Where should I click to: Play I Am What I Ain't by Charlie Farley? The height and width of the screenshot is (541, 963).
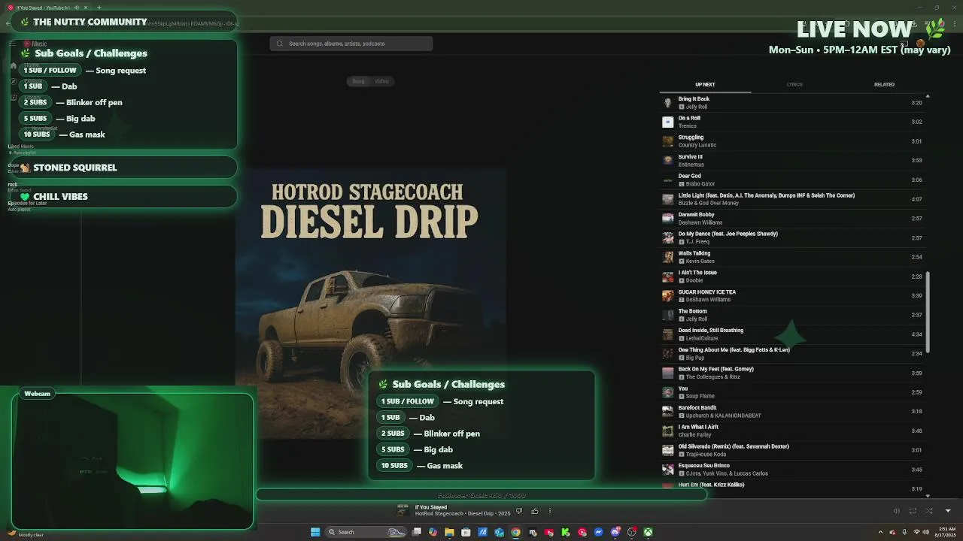pos(794,431)
